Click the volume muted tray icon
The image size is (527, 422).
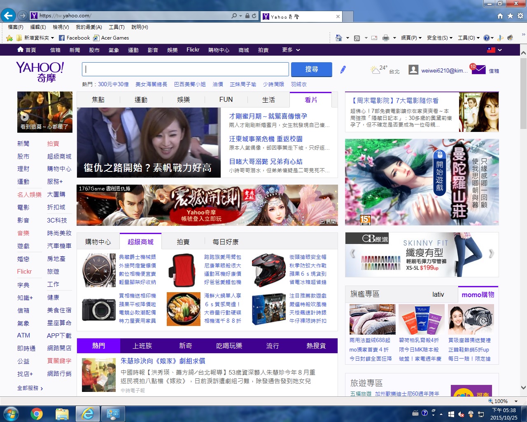coord(461,414)
